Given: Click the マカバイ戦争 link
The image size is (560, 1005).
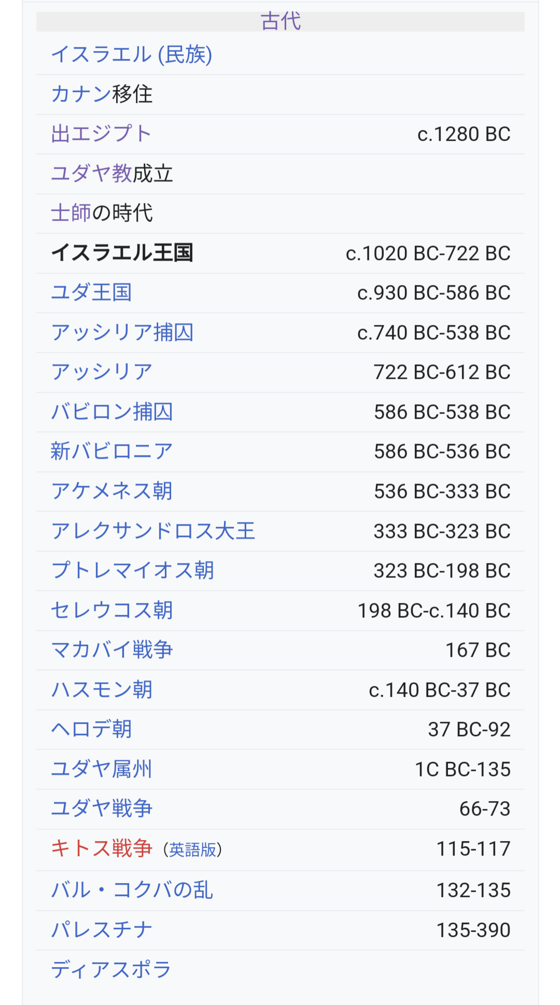Looking at the screenshot, I should coord(111,650).
